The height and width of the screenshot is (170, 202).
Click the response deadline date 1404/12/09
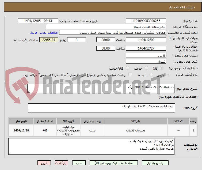tap(146, 40)
